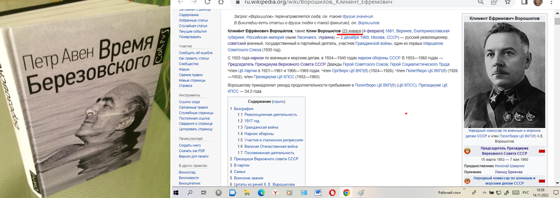Open Избранные статьи in the sidebar
This screenshot has height=198, width=560.
point(192,20)
